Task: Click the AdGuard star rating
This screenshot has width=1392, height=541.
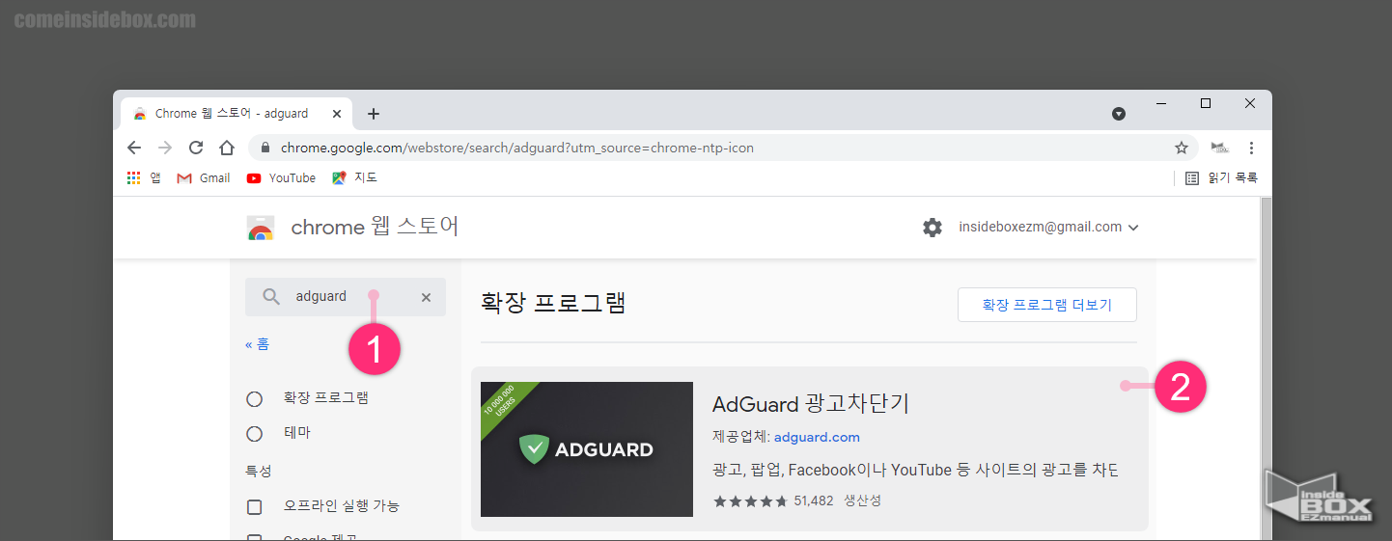Action: coord(750,501)
